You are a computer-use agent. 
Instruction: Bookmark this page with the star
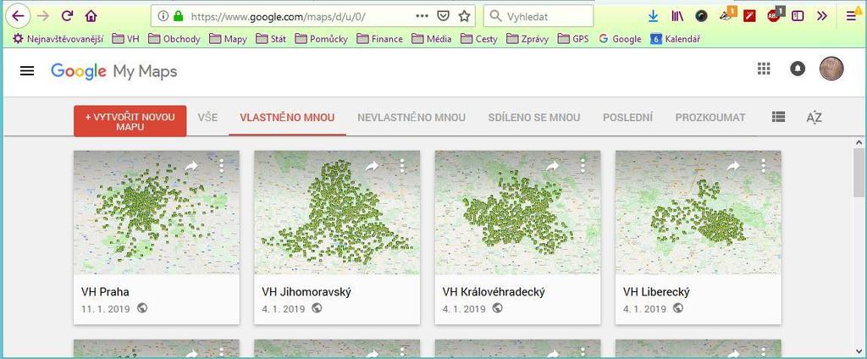pos(465,17)
